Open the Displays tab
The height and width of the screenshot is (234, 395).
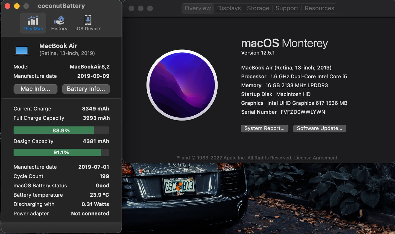[x=229, y=8]
